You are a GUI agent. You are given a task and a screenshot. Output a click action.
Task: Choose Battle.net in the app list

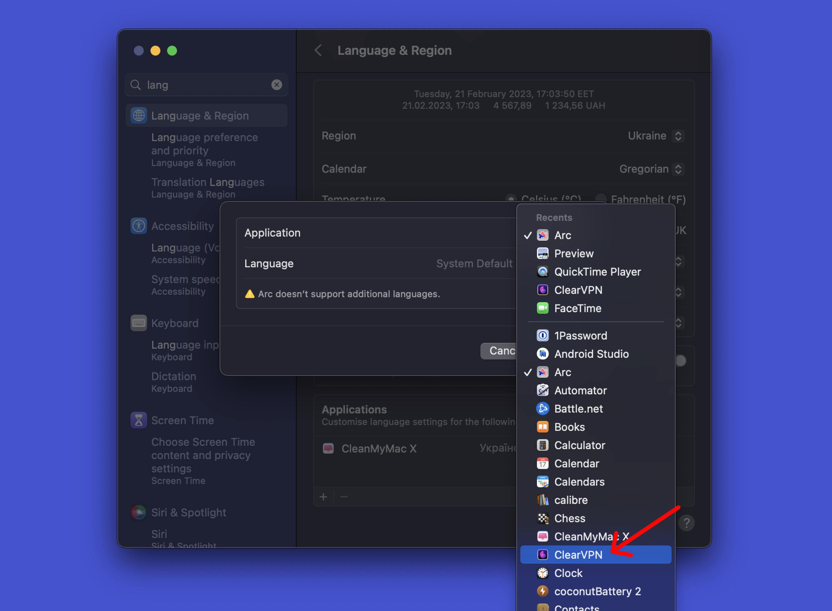tap(595, 409)
